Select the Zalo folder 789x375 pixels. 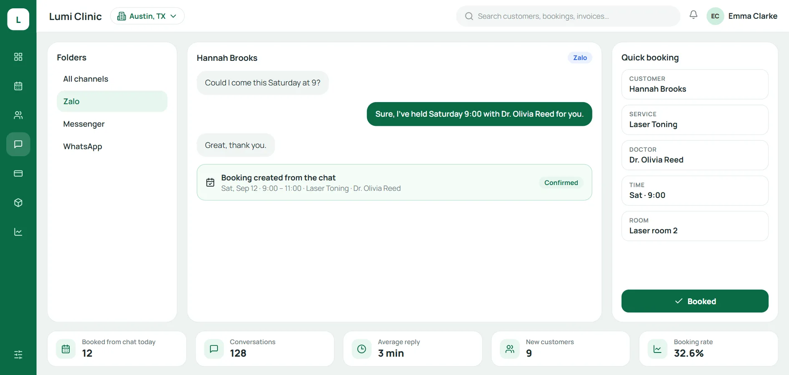click(x=112, y=101)
